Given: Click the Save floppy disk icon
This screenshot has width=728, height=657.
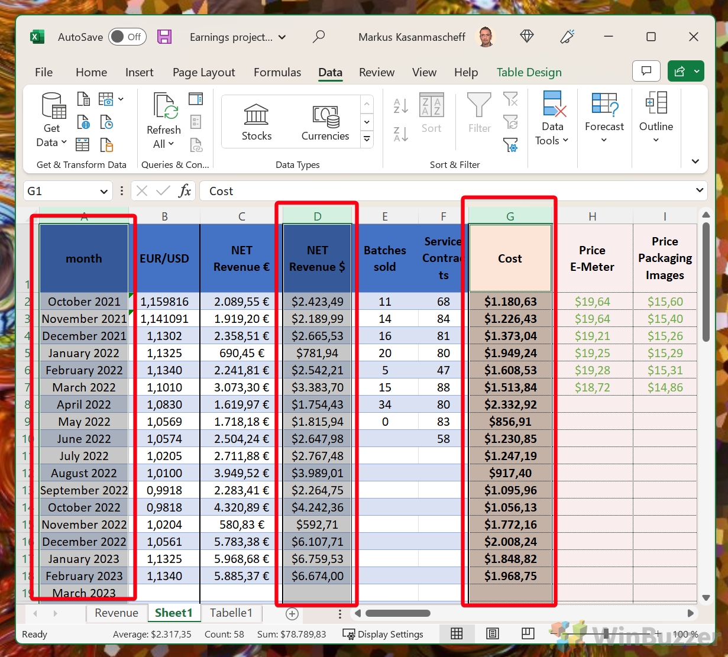Looking at the screenshot, I should tap(164, 37).
